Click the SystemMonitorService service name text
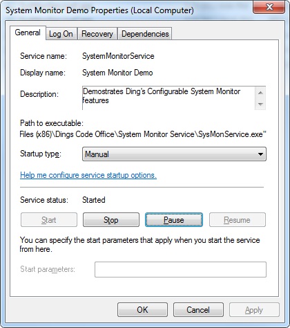Image resolution: width=290 pixels, height=328 pixels. click(118, 56)
